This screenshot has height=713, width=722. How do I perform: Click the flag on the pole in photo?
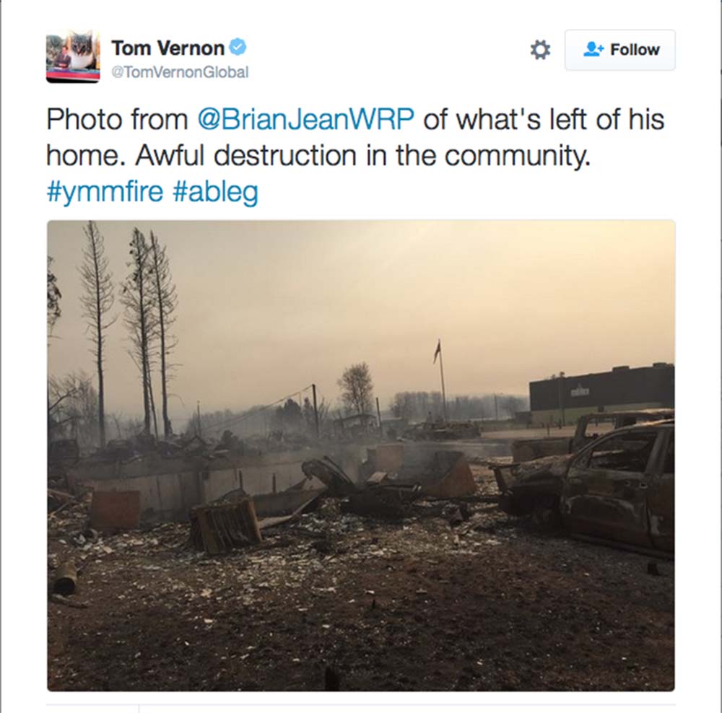(x=437, y=351)
